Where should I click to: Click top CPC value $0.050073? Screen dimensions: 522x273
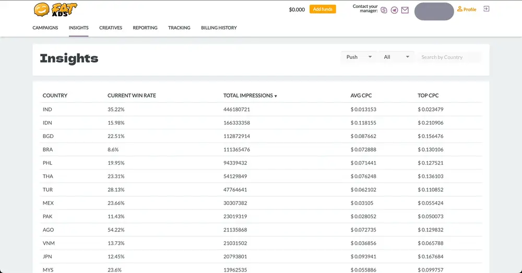[x=431, y=216]
